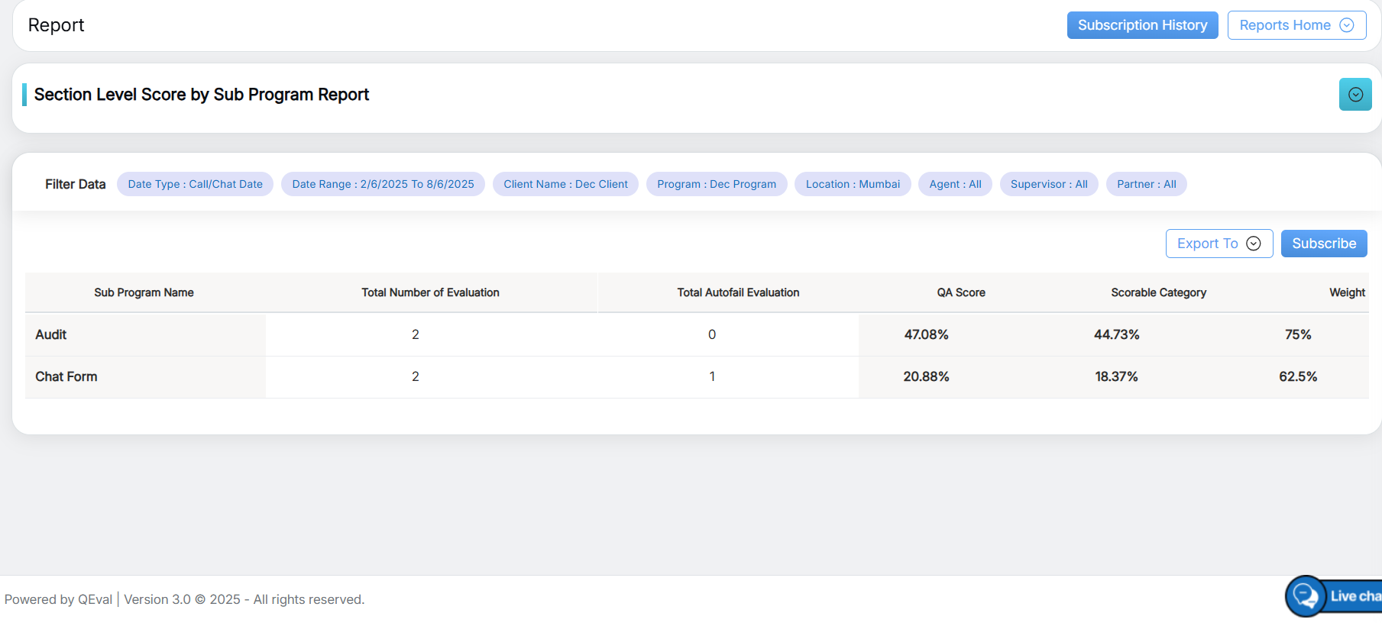1382x623 pixels.
Task: Click the Program Dec Program filter chip
Action: 716,184
